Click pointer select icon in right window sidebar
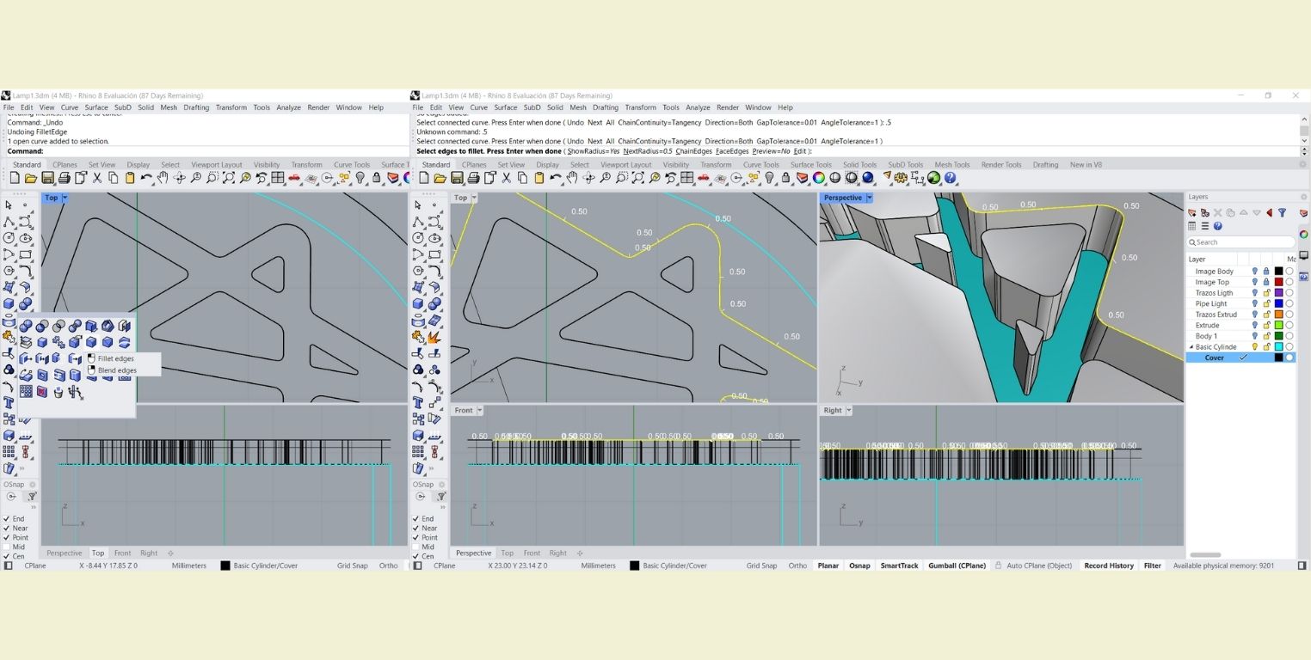The width and height of the screenshot is (1311, 660). click(x=418, y=205)
